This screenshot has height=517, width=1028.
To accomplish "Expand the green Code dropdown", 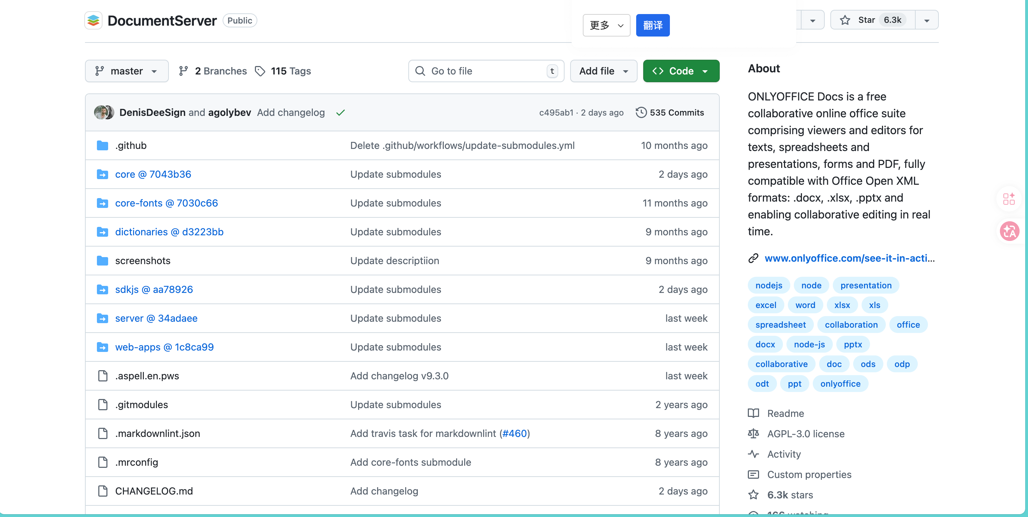I will [681, 71].
